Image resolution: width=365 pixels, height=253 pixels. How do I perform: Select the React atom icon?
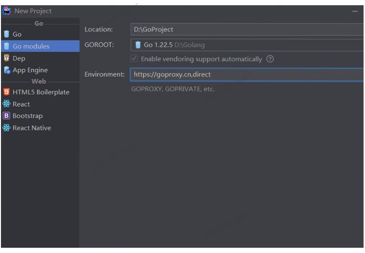pos(6,104)
